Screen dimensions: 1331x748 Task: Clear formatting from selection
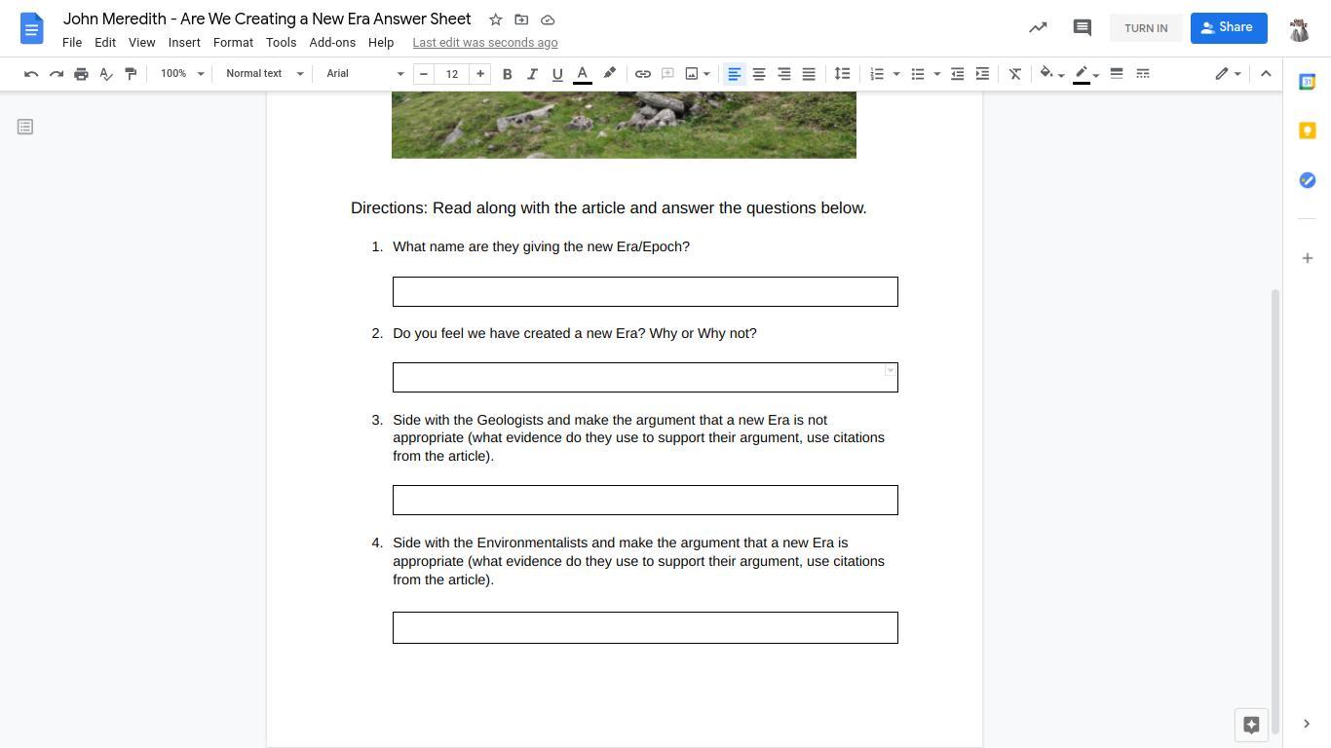(x=1014, y=74)
